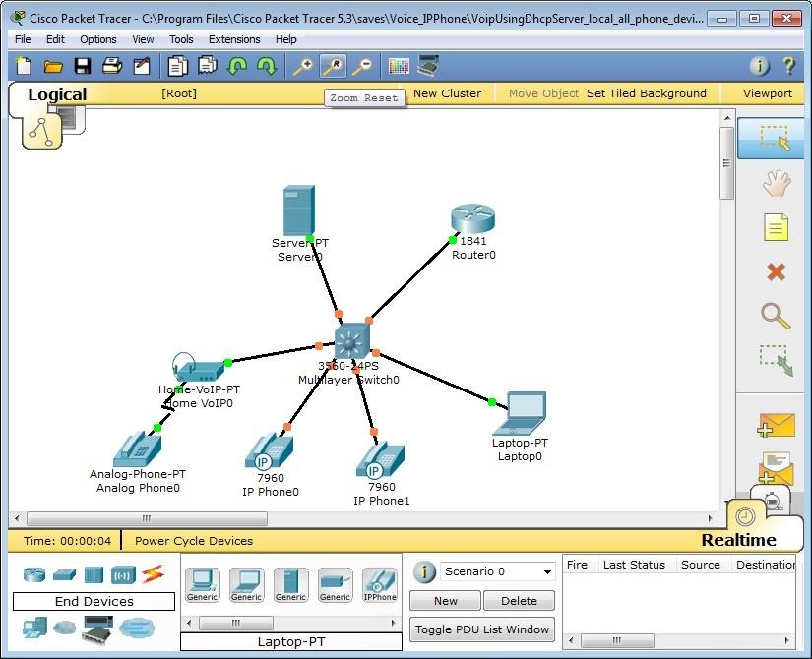Screen dimensions: 812x659
Task: Select the 1841 Router0 device
Action: [x=472, y=218]
